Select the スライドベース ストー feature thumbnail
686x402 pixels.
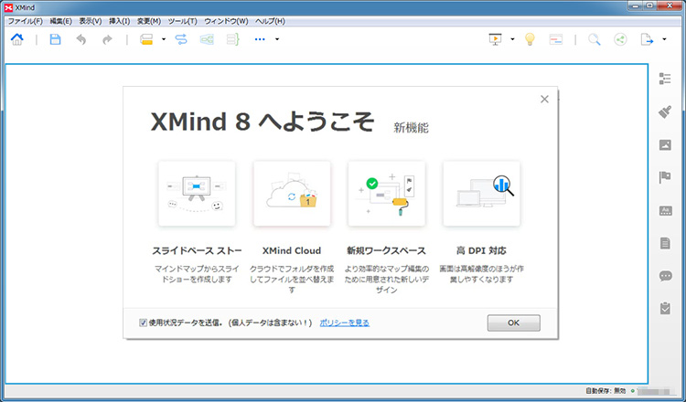[197, 194]
